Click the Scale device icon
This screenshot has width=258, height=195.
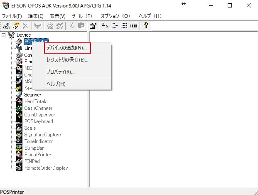pyautogui.click(x=19, y=128)
